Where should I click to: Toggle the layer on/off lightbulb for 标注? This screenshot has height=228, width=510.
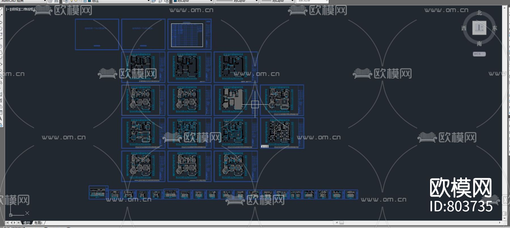(72, 1)
